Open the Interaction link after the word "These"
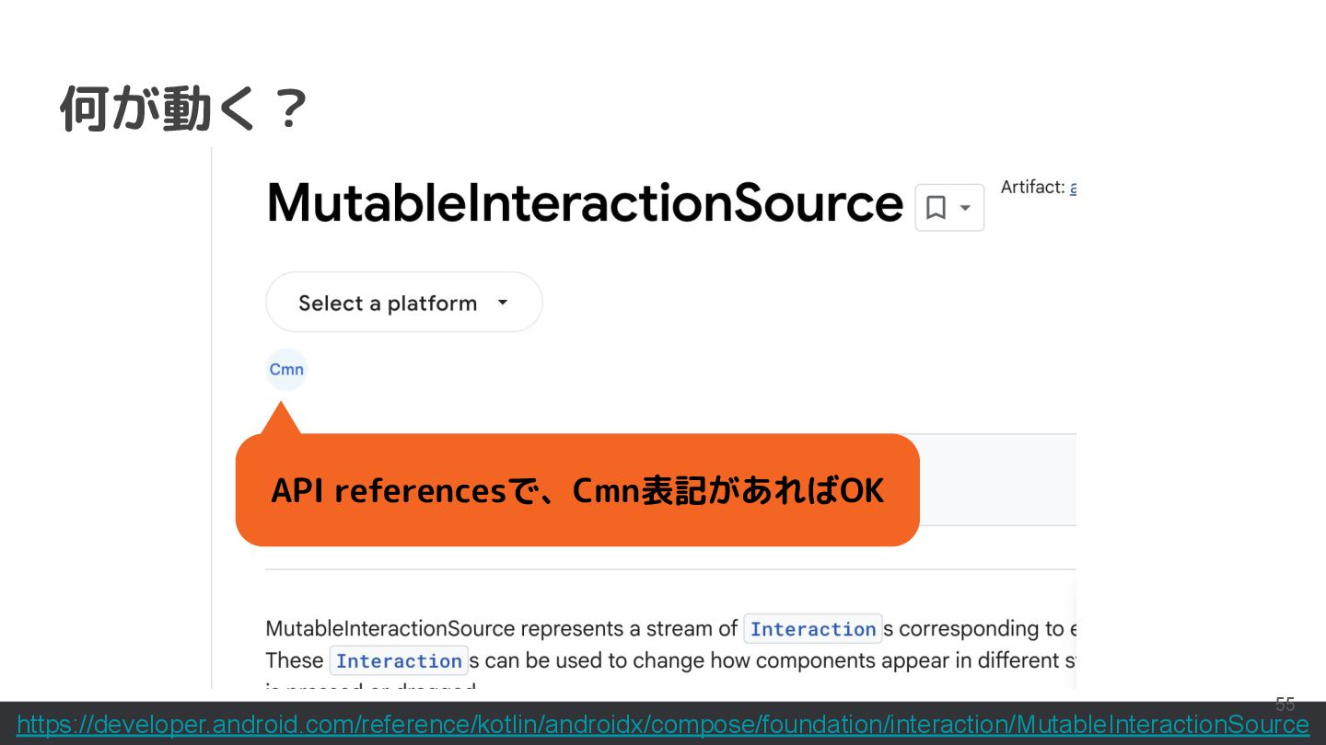This screenshot has height=745, width=1326. [x=398, y=660]
